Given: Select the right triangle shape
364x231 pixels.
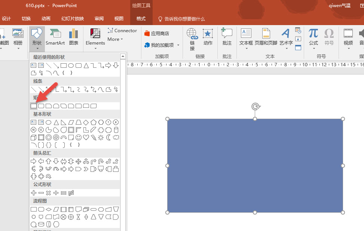Looking at the screenshot, I should (63, 122).
